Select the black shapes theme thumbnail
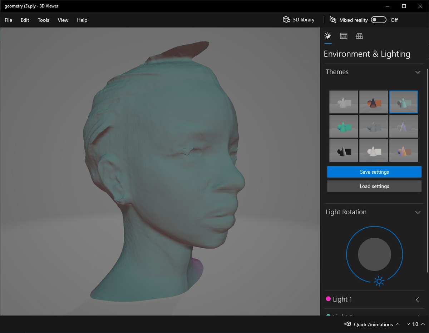 click(344, 150)
